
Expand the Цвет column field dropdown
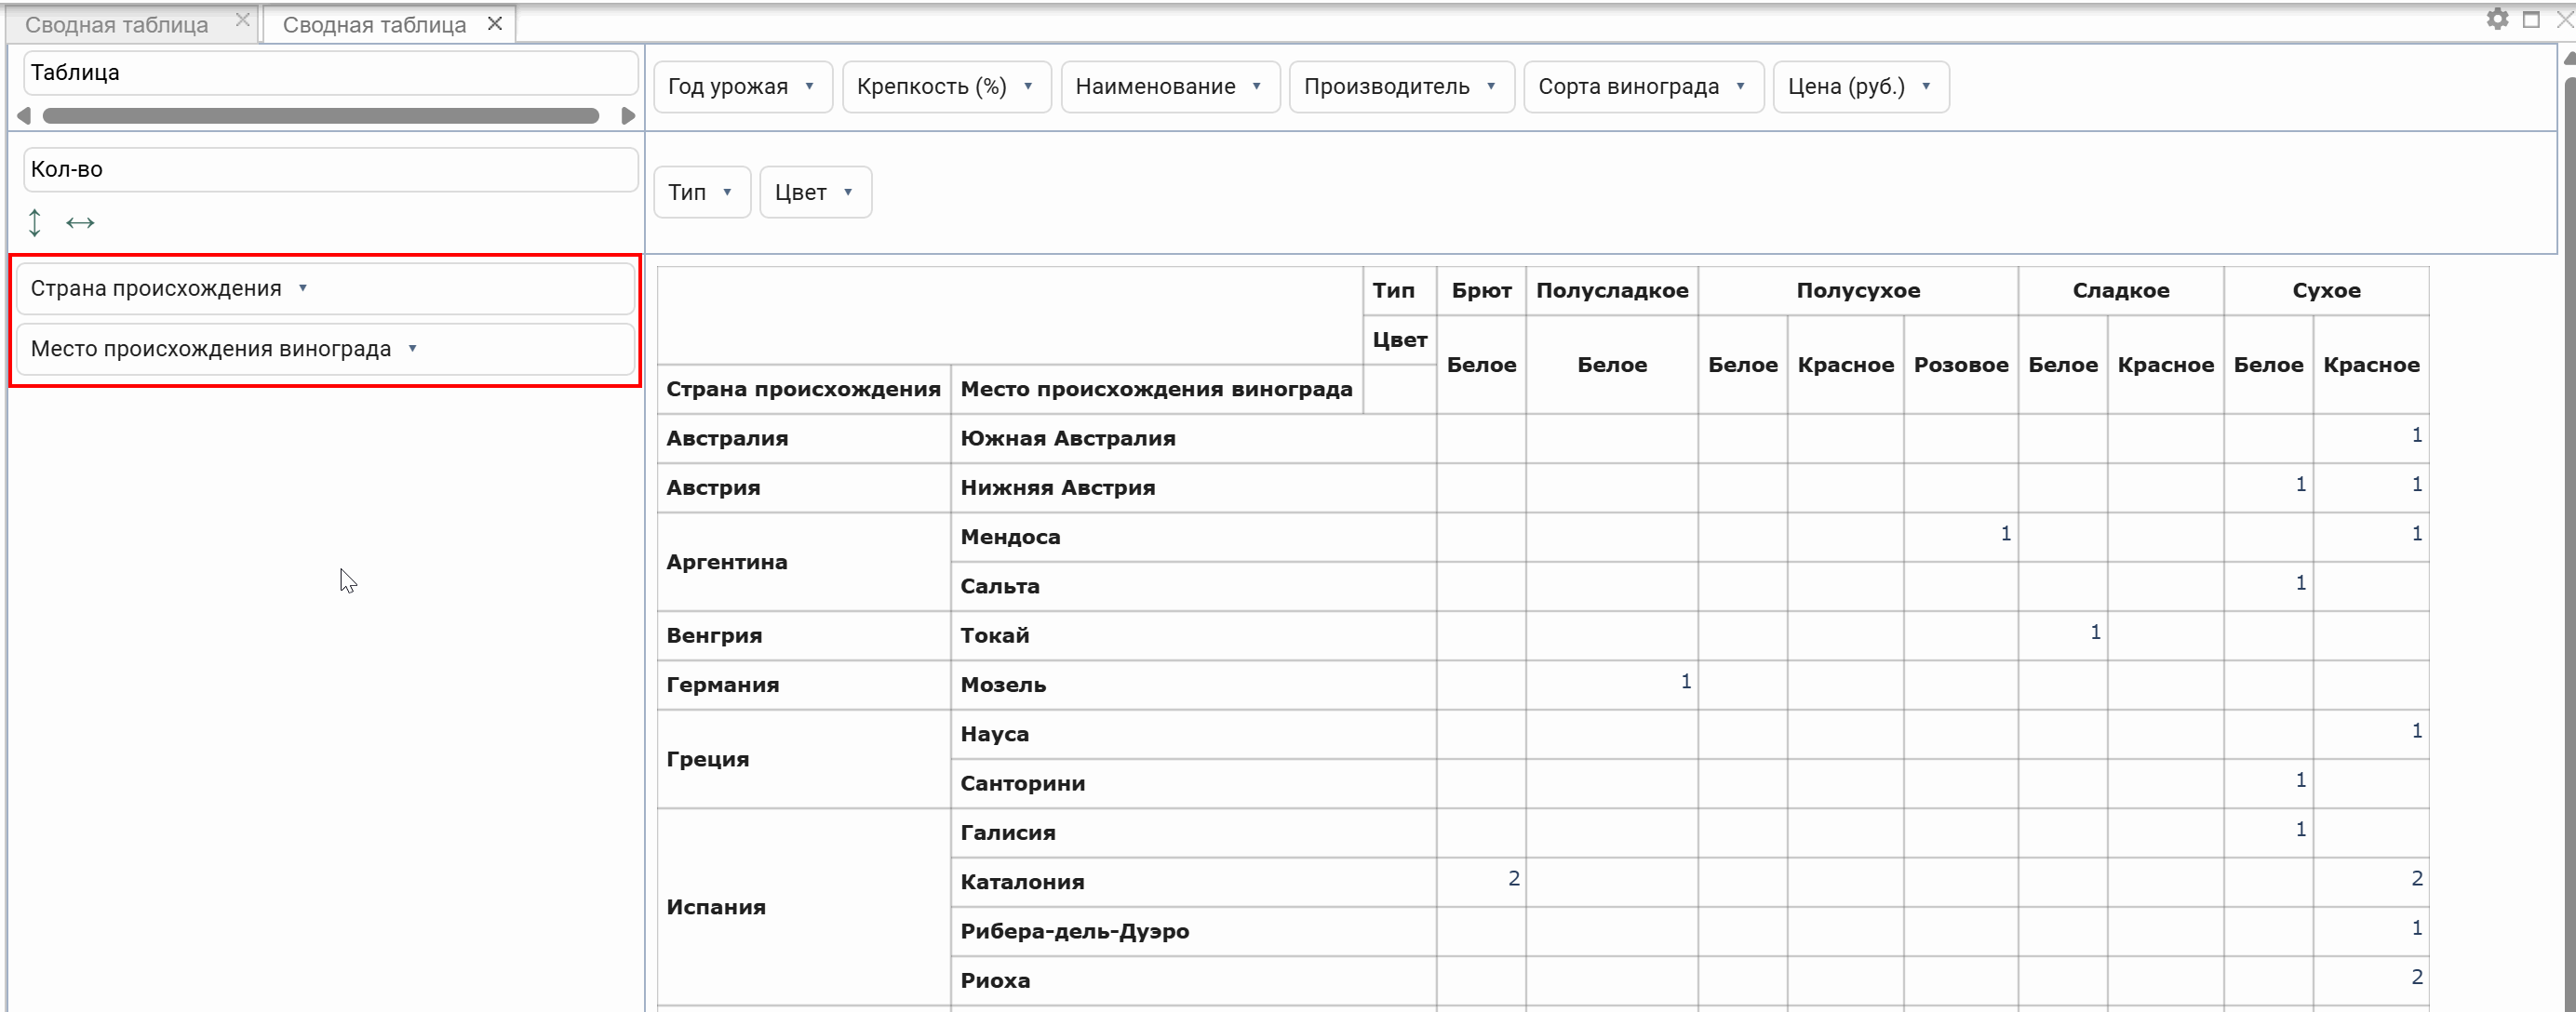(848, 193)
